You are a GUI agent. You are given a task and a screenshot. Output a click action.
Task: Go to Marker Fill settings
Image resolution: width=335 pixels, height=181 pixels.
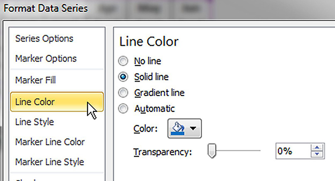[35, 80]
